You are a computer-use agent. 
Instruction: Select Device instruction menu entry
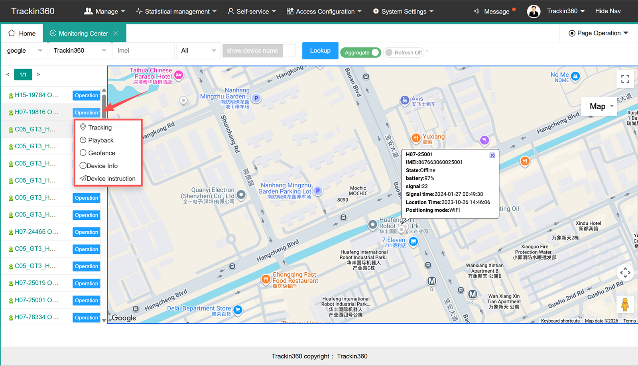coord(107,179)
